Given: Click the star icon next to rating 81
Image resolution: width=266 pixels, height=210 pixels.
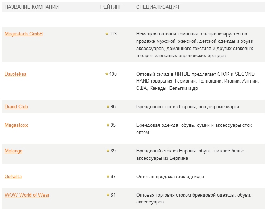Looking at the screenshot, I should tap(108, 195).
